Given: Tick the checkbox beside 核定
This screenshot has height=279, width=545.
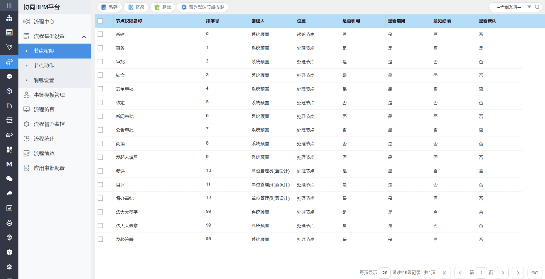Looking at the screenshot, I should pos(100,103).
